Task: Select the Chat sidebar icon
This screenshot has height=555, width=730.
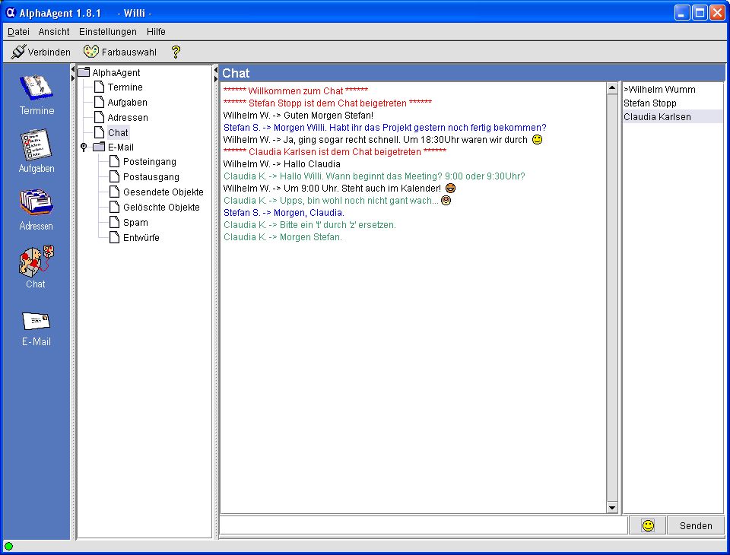Action: tap(36, 266)
